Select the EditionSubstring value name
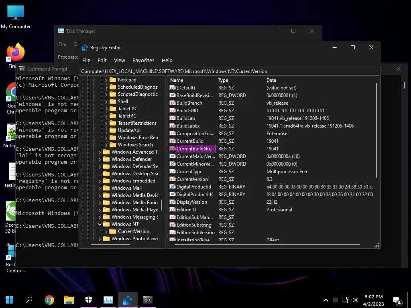The image size is (411, 308). (194, 225)
